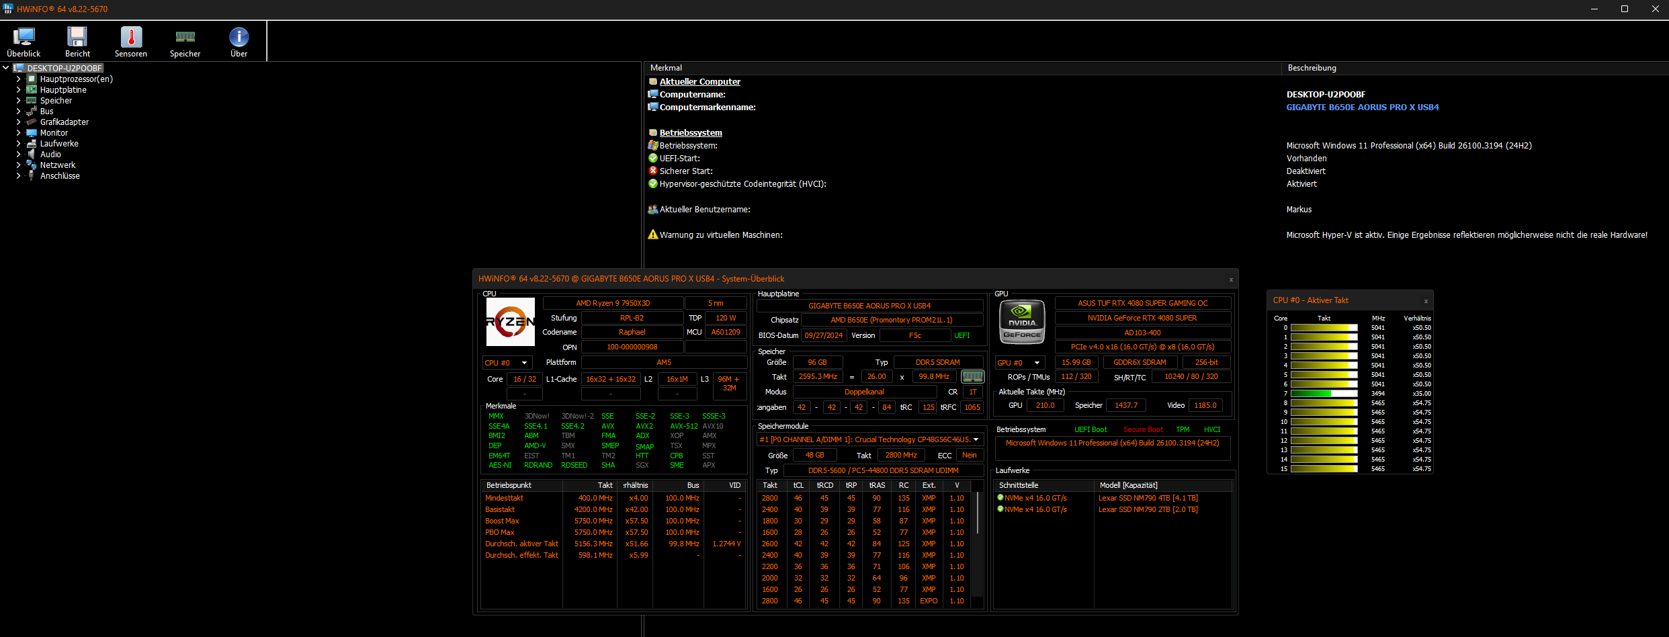This screenshot has height=637, width=1669.
Task: Click the Laufwerke drives icon in the tree
Action: point(31,144)
